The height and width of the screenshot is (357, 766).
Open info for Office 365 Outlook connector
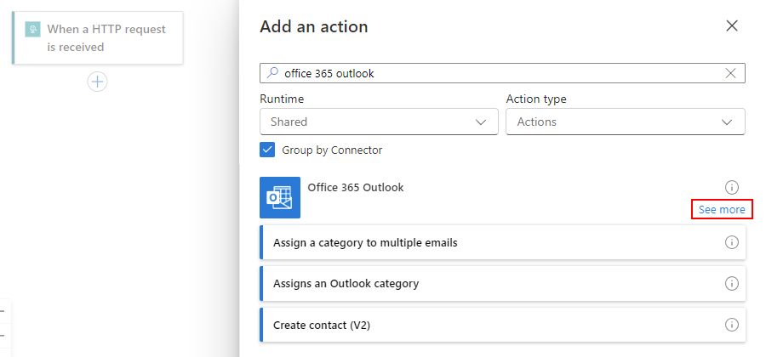coord(731,188)
